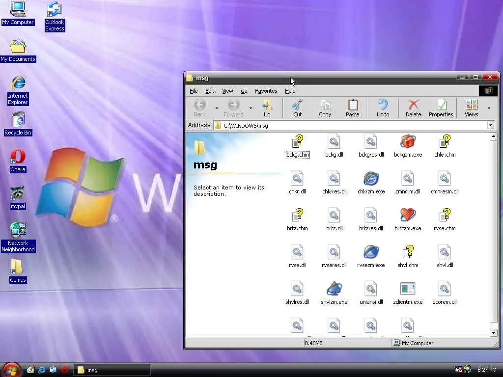Open the Favorites menu
This screenshot has width=503, height=377.
pos(266,91)
